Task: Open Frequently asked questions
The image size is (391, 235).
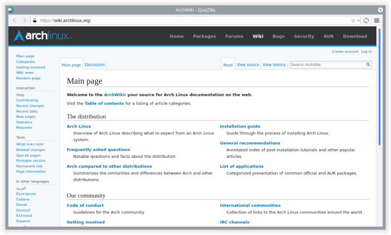Action: [98, 150]
